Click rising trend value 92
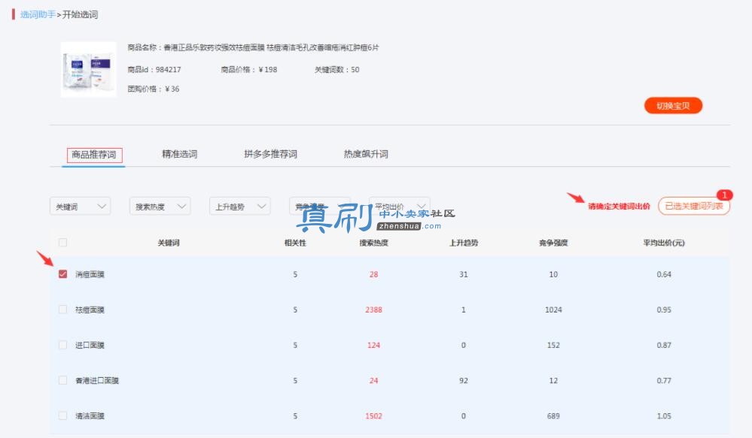This screenshot has width=752, height=438. pos(463,381)
